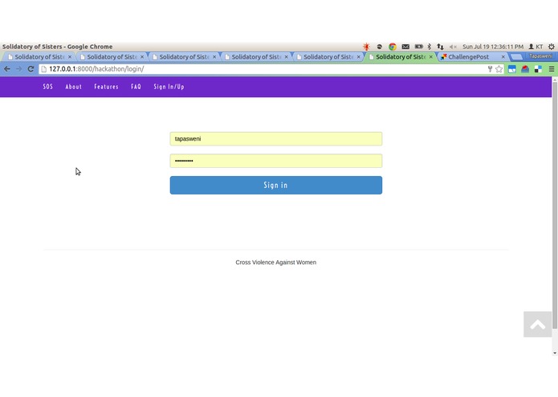558x397 pixels.
Task: Click the scrollbar down arrow
Action: pyautogui.click(x=555, y=353)
